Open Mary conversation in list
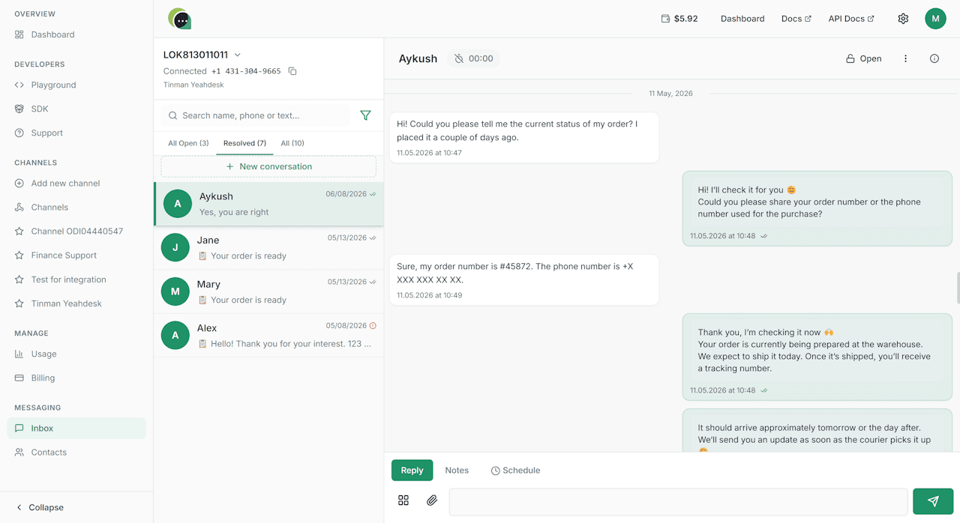Screen dimensions: 960x523 (x=268, y=291)
